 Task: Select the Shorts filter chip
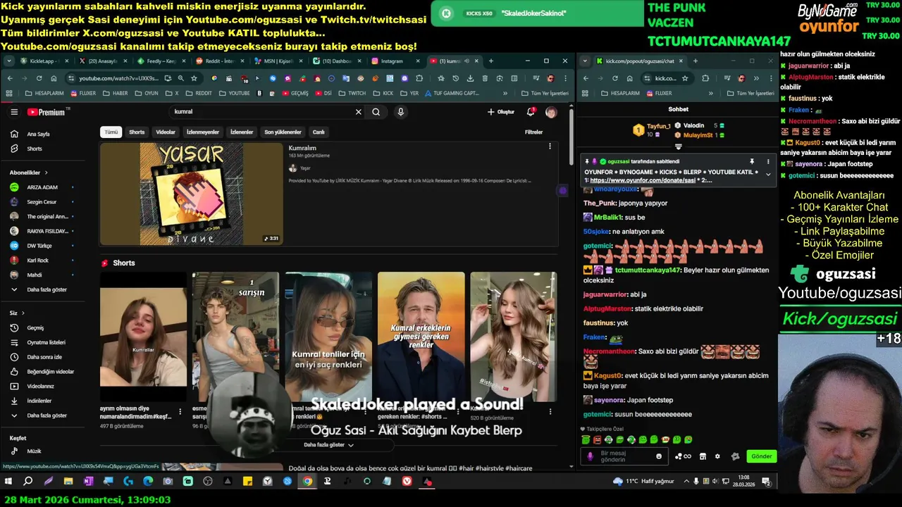click(137, 132)
